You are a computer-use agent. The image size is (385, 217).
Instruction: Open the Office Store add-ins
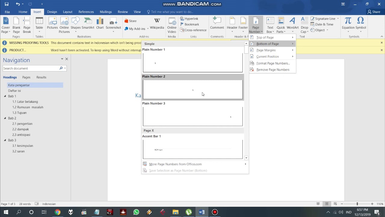(131, 21)
